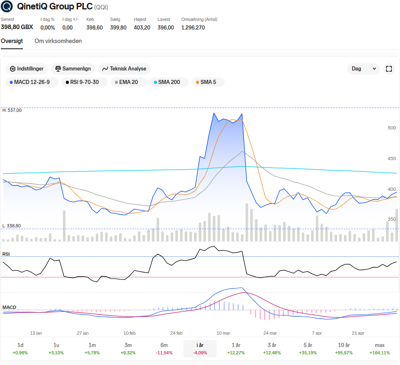This screenshot has height=365, width=400.
Task: Select the 3 år time range
Action: point(272,349)
